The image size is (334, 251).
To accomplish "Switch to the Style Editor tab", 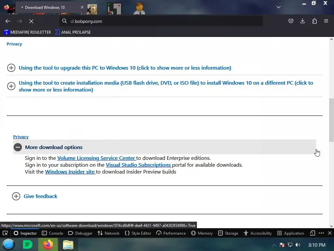I will coord(138,233).
